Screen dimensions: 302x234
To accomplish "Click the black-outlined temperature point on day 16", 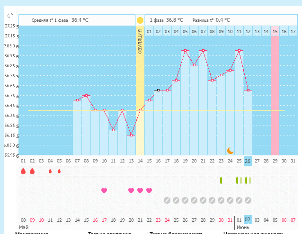I will [158, 90].
